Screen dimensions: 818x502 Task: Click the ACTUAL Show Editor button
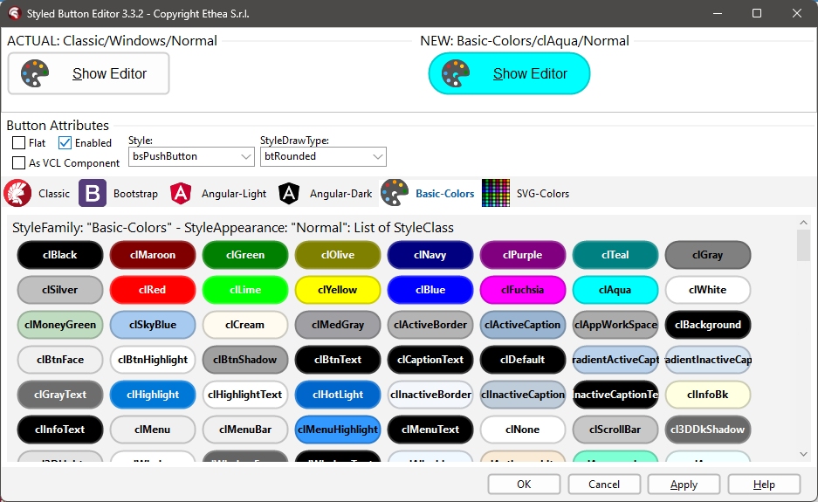[x=89, y=73]
